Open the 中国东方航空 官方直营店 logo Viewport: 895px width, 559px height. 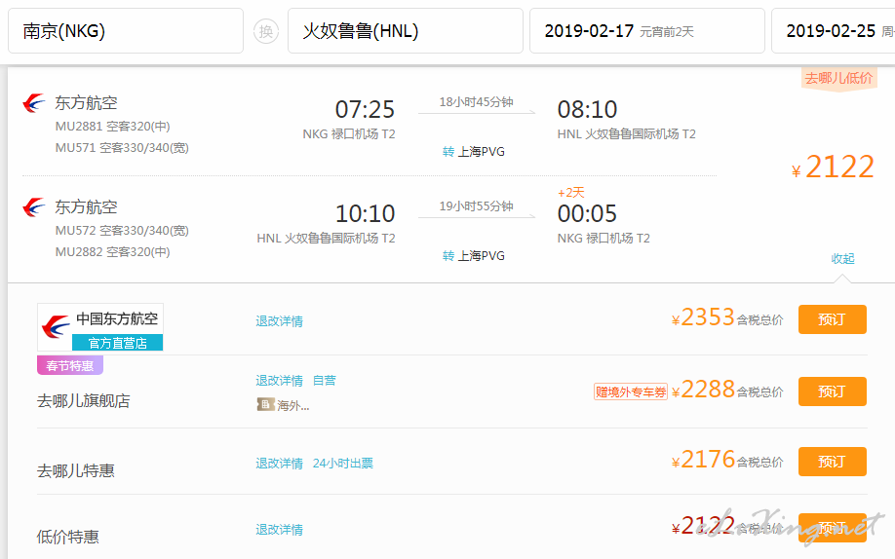click(x=100, y=327)
